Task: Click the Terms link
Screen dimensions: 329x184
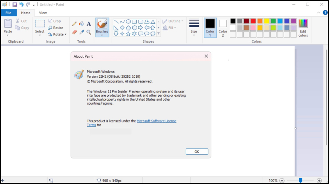Action: [x=91, y=125]
